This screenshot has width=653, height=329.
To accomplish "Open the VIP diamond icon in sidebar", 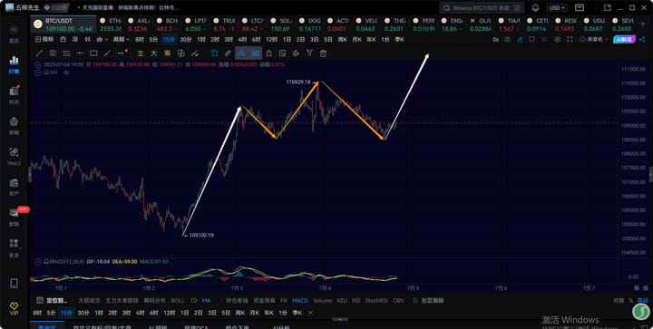I will pyautogui.click(x=14, y=309).
